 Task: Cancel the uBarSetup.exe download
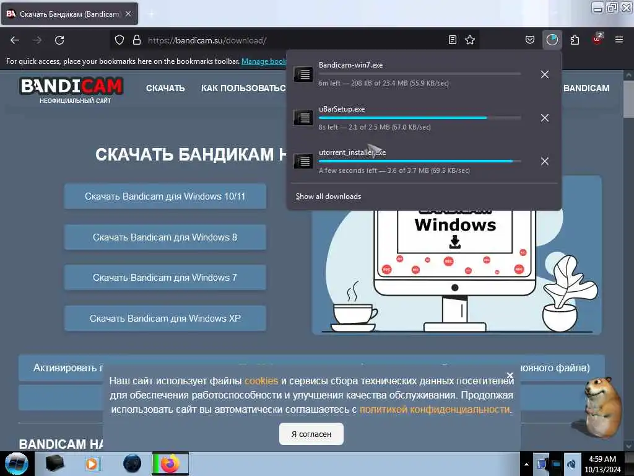(x=545, y=118)
